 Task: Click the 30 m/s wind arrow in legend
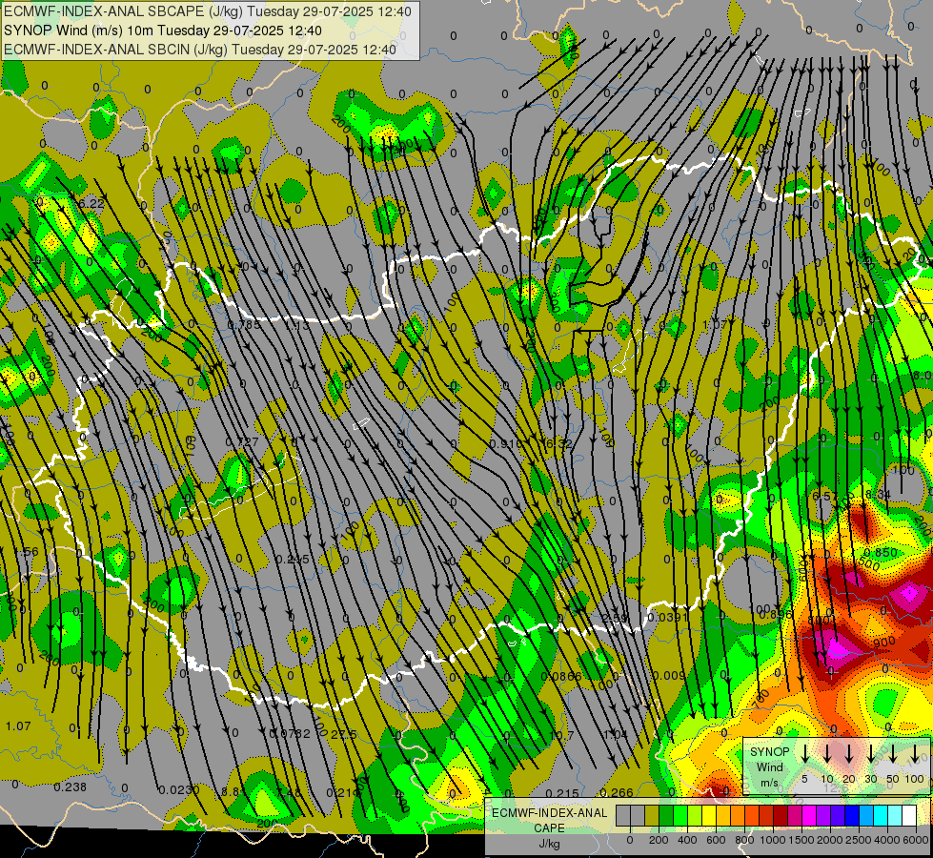tap(870, 754)
